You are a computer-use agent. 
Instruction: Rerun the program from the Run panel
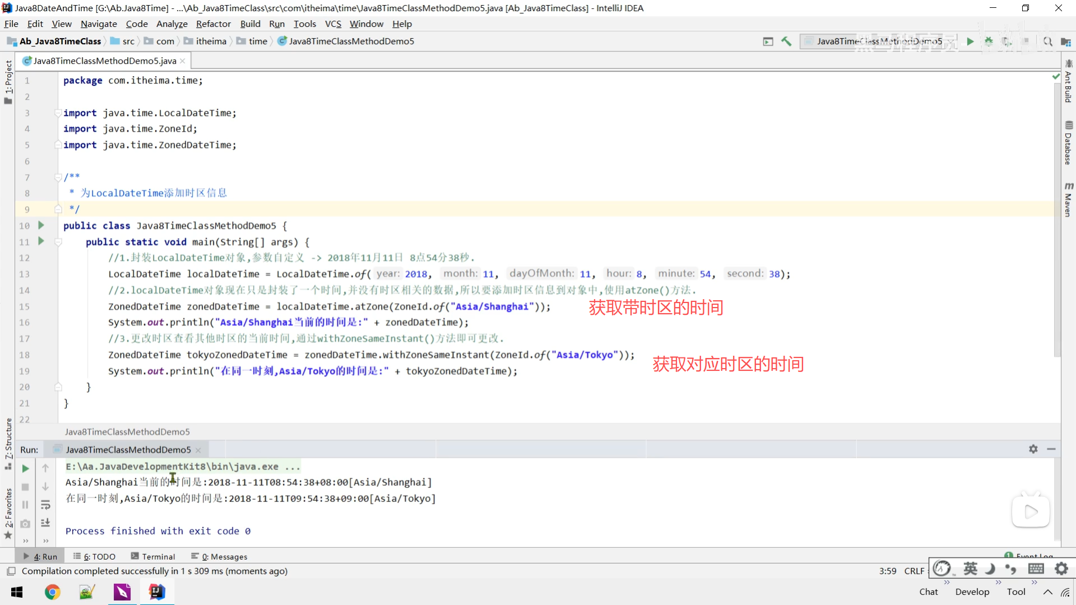(x=25, y=468)
